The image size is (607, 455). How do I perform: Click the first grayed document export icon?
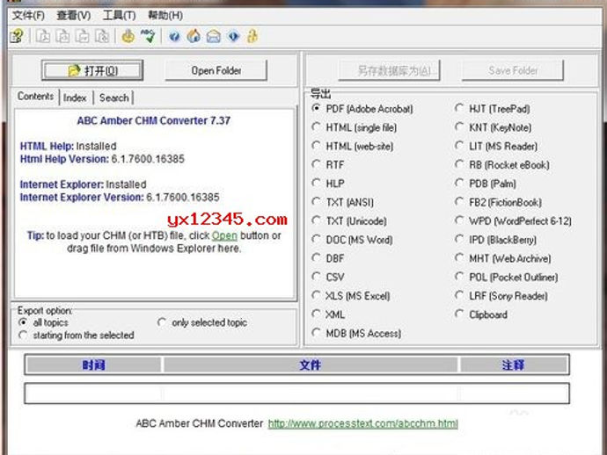[42, 36]
